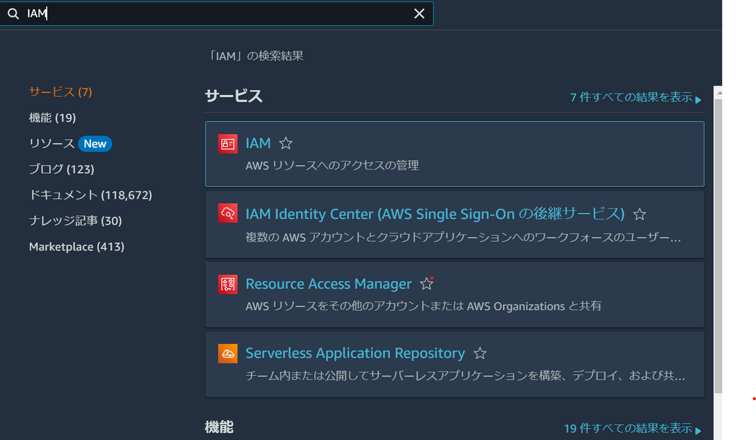Open the IAM service icon

tap(227, 144)
